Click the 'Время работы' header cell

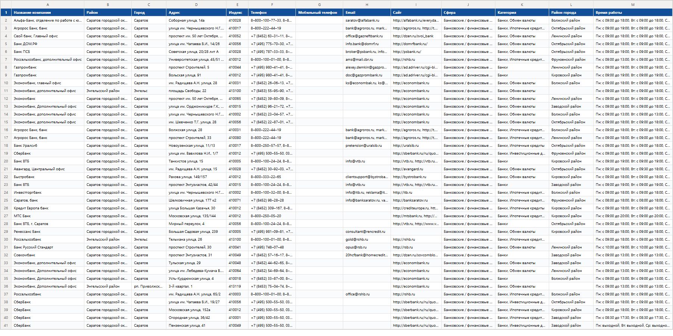point(633,13)
